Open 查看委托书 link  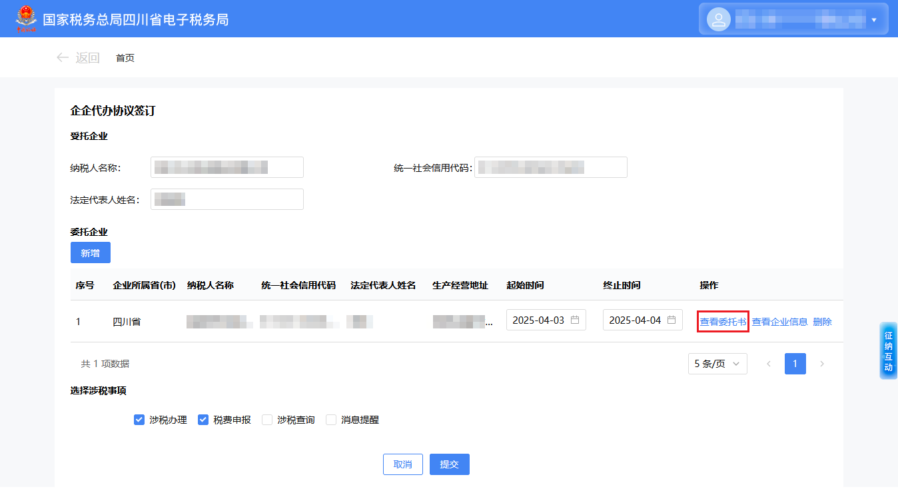723,322
